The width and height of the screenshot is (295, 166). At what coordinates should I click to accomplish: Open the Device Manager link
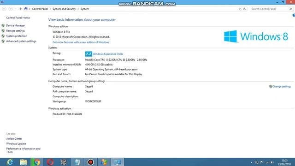[15, 26]
